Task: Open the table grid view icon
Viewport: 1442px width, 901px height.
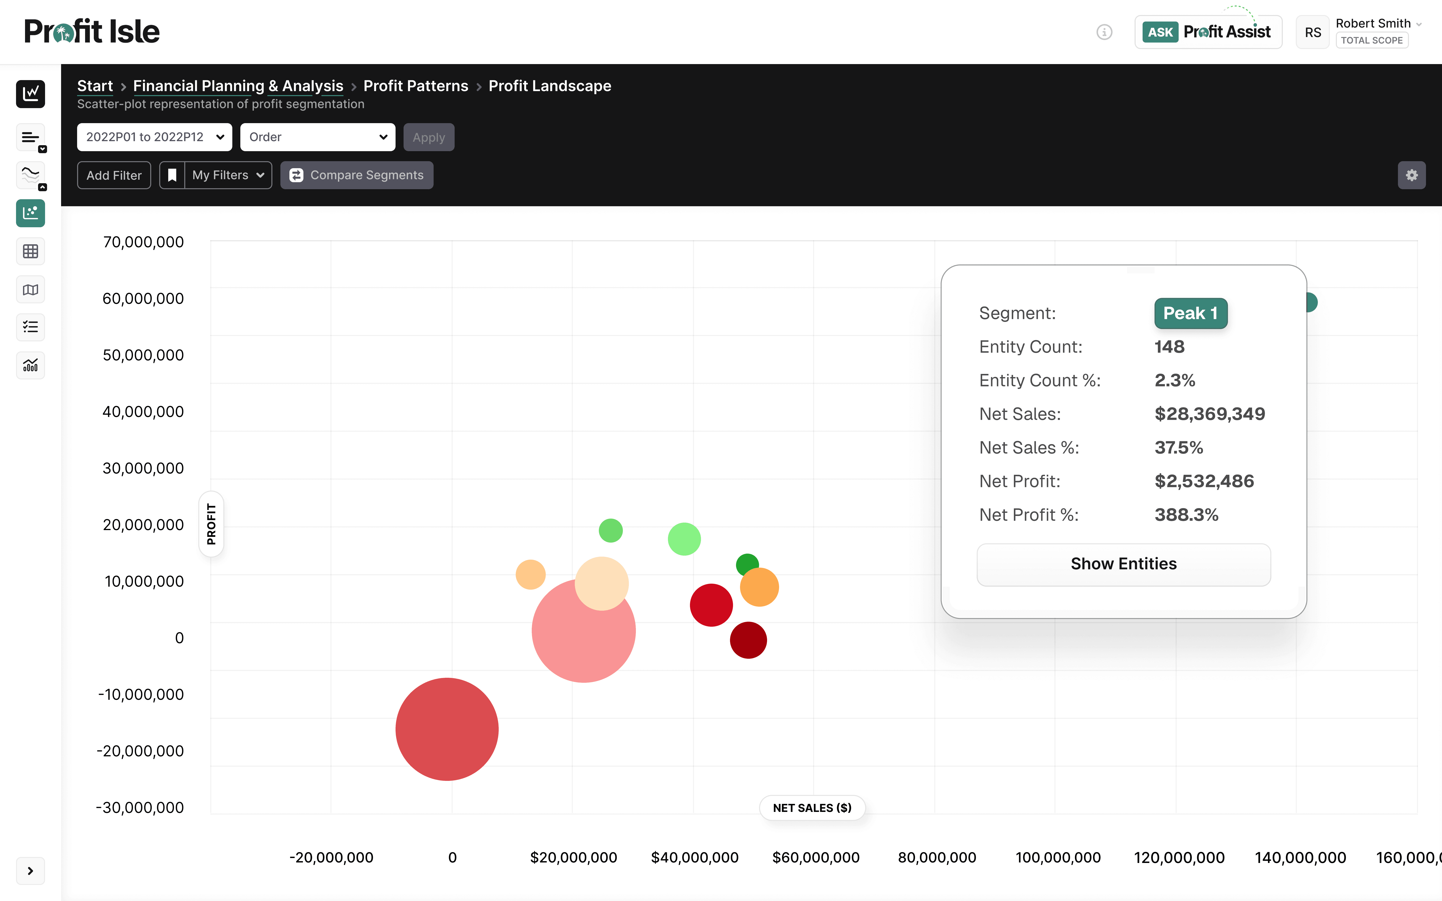Action: (x=30, y=252)
